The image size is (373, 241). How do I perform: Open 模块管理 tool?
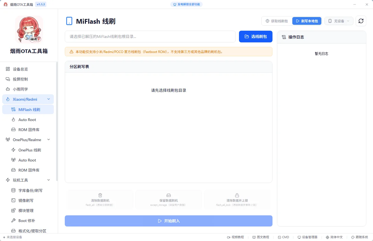(x=28, y=211)
